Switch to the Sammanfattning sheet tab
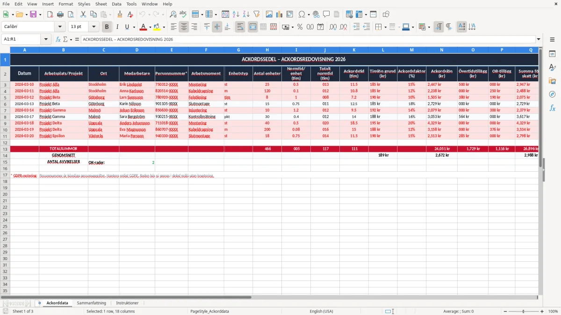The width and height of the screenshot is (561, 315). click(x=92, y=303)
